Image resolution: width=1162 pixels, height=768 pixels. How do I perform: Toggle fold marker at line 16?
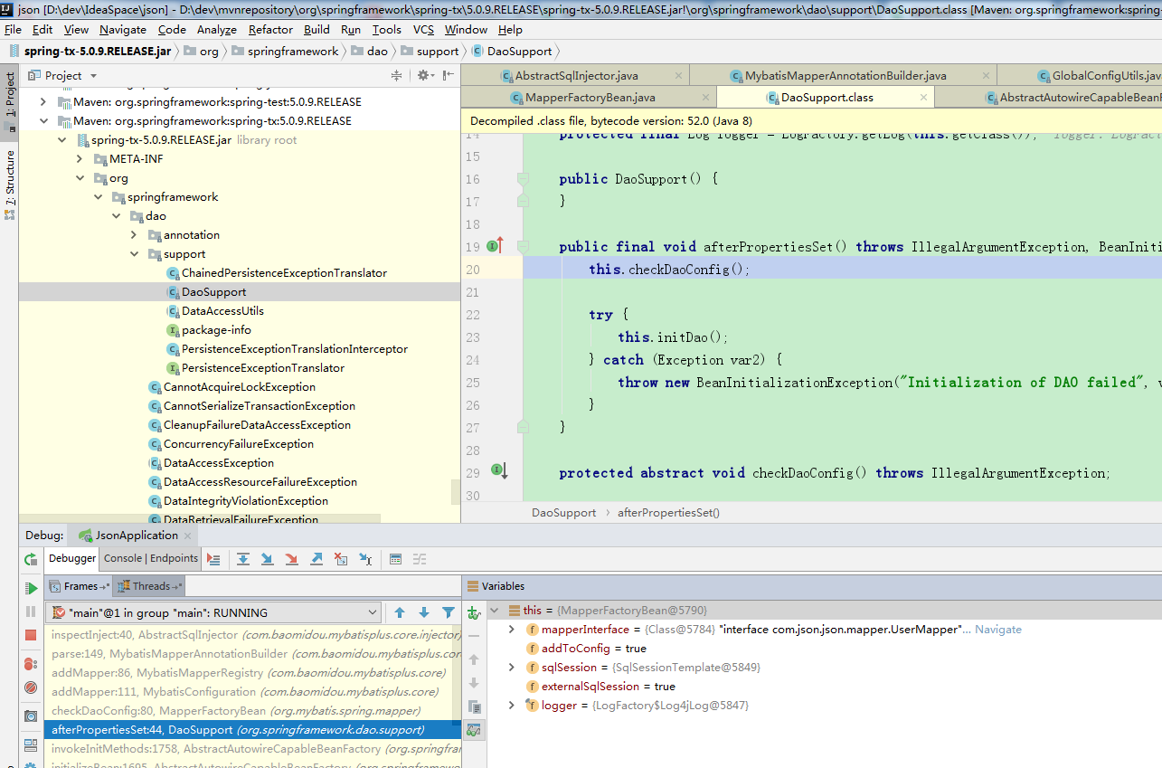523,178
